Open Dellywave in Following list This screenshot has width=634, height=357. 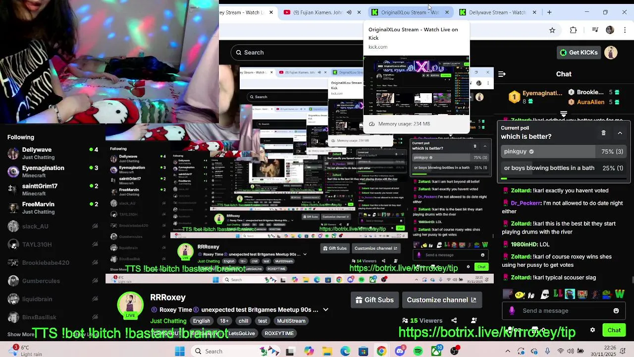click(53, 153)
